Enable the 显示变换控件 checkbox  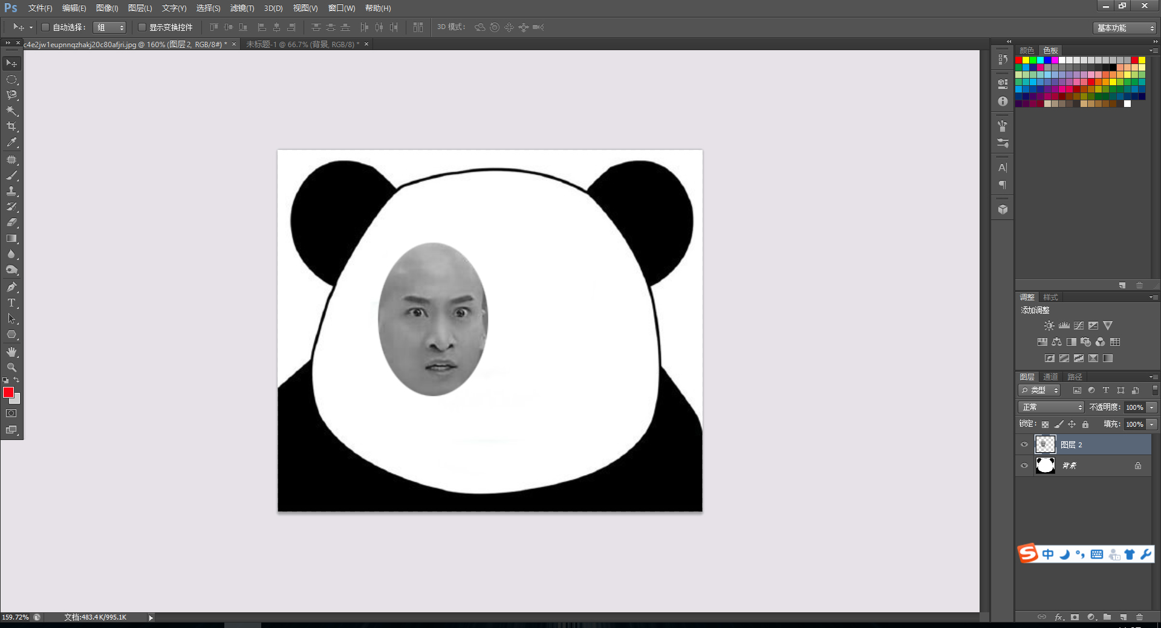[142, 27]
